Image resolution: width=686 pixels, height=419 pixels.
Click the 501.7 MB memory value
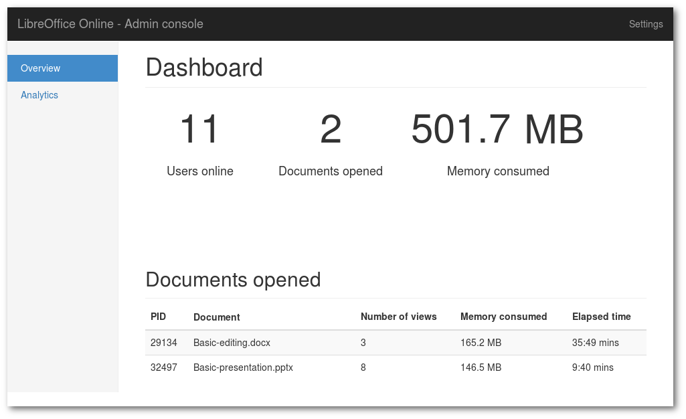(x=497, y=129)
